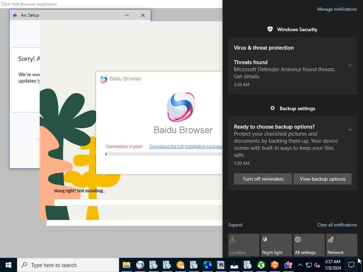Collapse the backup options notification chevron
This screenshot has height=272, width=363.
(350, 130)
